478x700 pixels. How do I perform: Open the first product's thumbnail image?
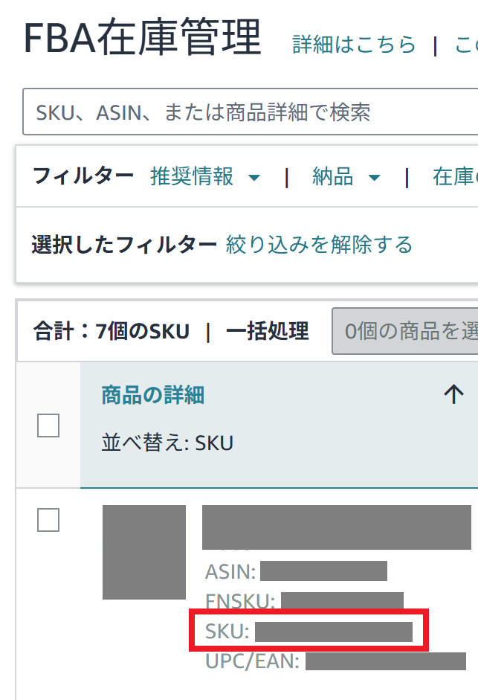(x=144, y=552)
